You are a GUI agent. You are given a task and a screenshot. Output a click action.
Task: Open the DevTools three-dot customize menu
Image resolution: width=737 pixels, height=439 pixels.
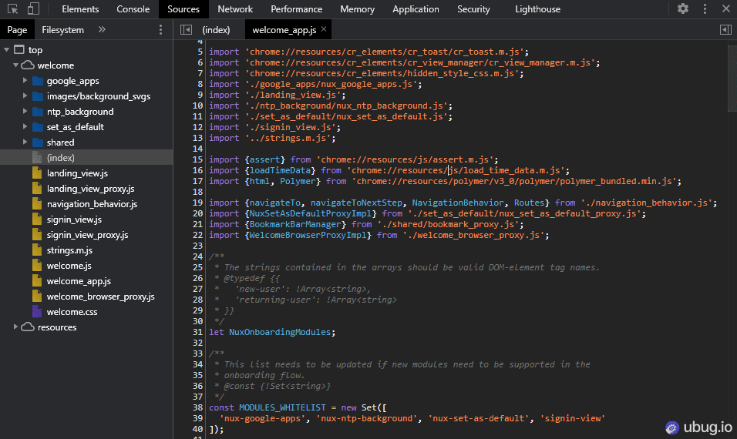704,9
